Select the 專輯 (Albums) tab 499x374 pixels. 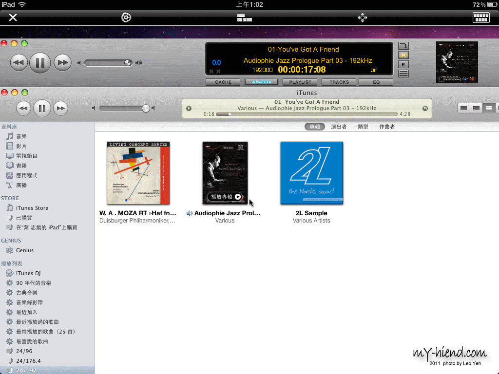coord(315,127)
